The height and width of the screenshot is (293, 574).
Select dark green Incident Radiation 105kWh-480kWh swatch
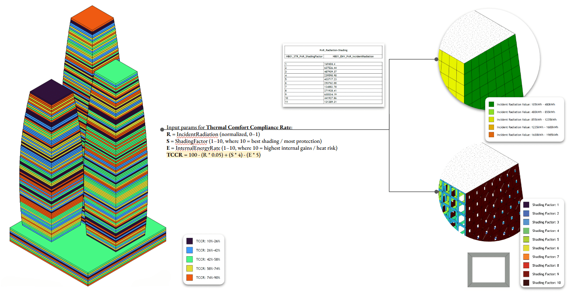[491, 104]
